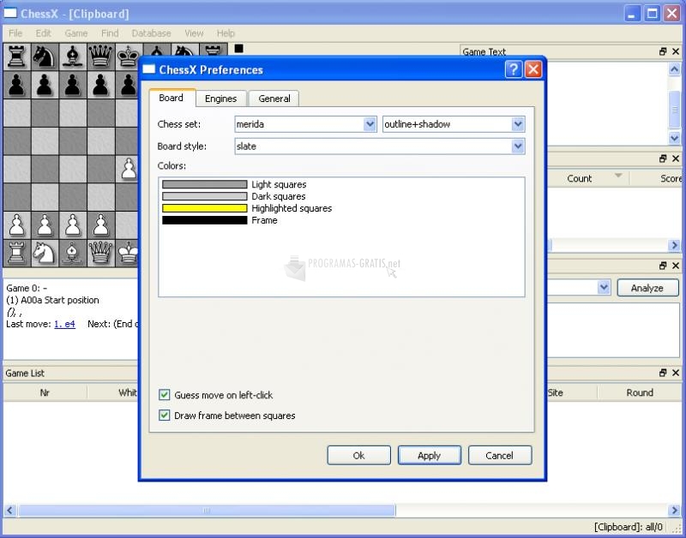Float the panel containing the Analyze button
Image resolution: width=686 pixels, height=538 pixels.
tap(663, 266)
